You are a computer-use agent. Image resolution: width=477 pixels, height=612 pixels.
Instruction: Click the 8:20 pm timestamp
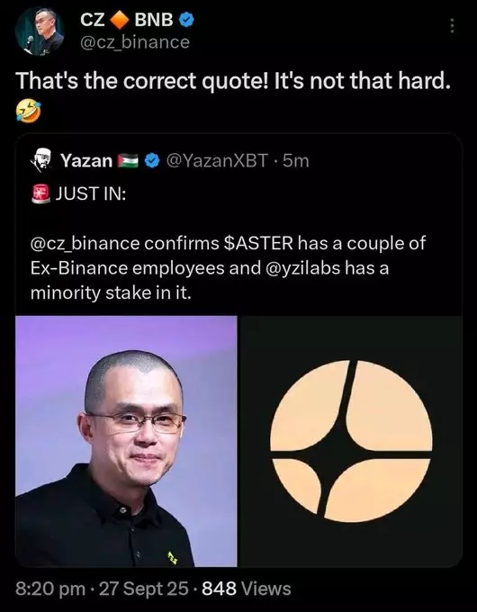(50, 589)
